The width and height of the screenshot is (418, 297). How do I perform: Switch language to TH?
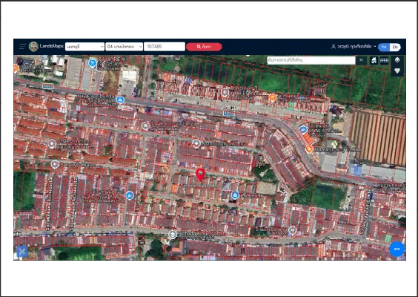tap(384, 47)
